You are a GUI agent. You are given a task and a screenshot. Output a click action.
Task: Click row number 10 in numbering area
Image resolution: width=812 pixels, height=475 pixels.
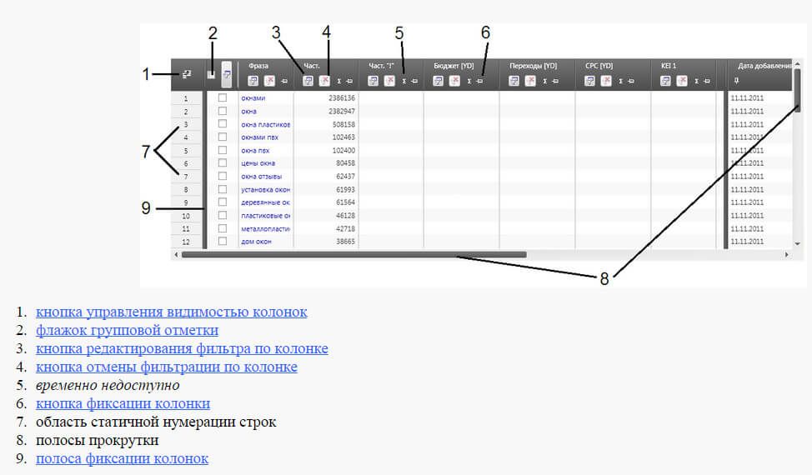click(x=186, y=216)
